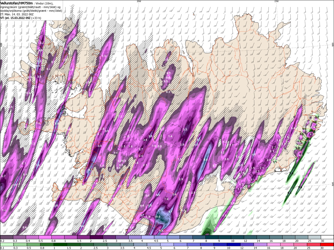Pick the top-row 14 teal-gray swatch
Image resolution: width=334 pixels, height=250 pixels.
coord(263,237)
